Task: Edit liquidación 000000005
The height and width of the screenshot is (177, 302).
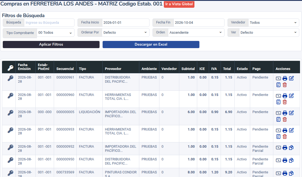Action: [292, 113]
